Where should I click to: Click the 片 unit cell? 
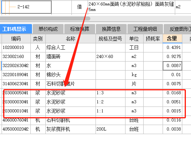pos(134,84)
